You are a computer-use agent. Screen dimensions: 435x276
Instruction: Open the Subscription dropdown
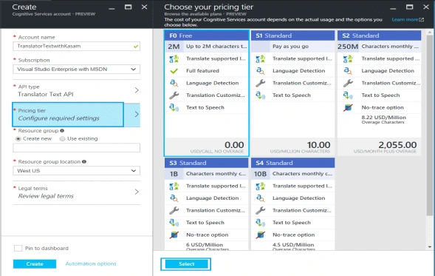pos(76,70)
